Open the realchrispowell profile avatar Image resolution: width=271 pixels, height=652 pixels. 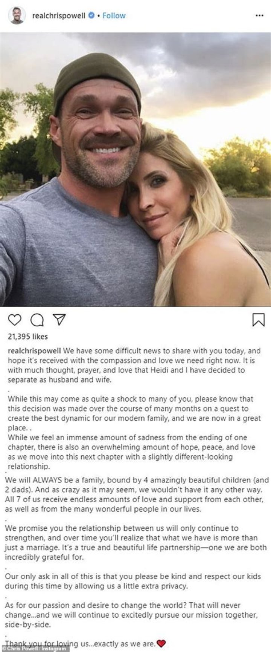click(17, 15)
